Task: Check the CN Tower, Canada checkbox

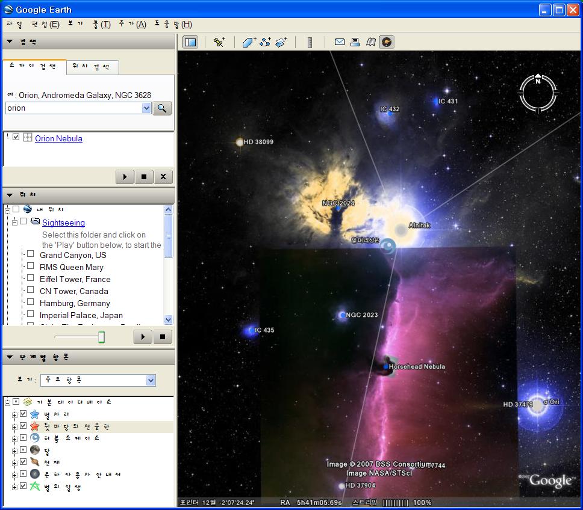Action: point(31,290)
